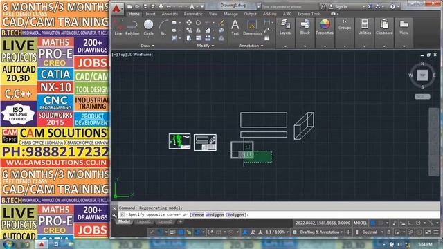
Task: Open the Decimal units dropdown
Action: (x=372, y=232)
